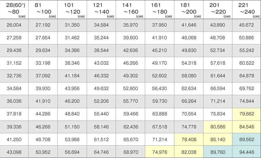
Task: Click the 221~240 cm column header
Action: coord(246,10)
